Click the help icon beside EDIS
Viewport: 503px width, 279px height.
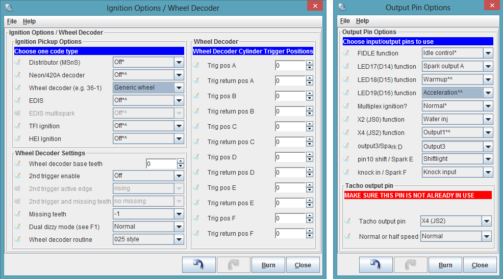pos(18,100)
